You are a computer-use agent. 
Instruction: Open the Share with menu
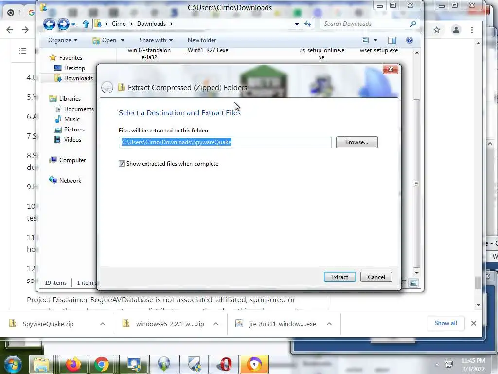156,40
